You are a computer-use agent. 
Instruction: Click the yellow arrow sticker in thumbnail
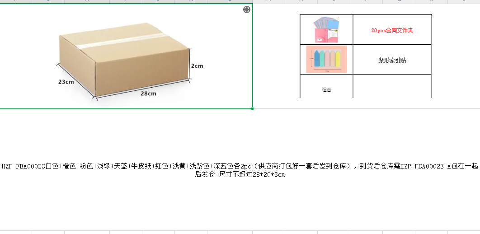[x=338, y=59]
